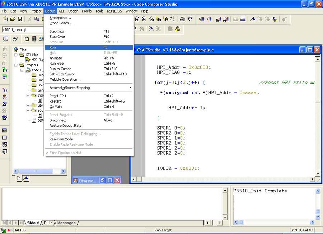This screenshot has width=323, height=234.
Task: Collapse the Projects tree node
Action: 16,65
